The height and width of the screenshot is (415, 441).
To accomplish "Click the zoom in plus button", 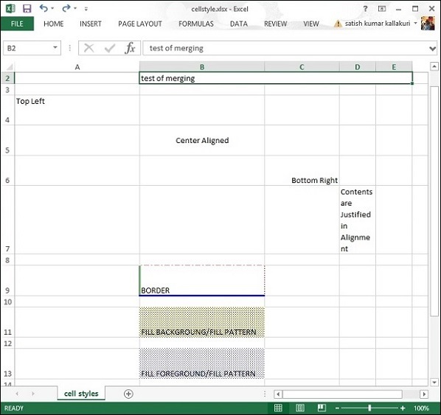I will click(x=403, y=408).
